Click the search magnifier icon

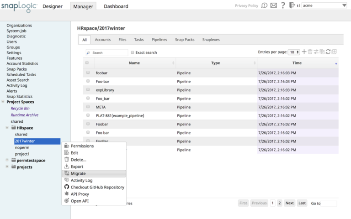(88, 53)
